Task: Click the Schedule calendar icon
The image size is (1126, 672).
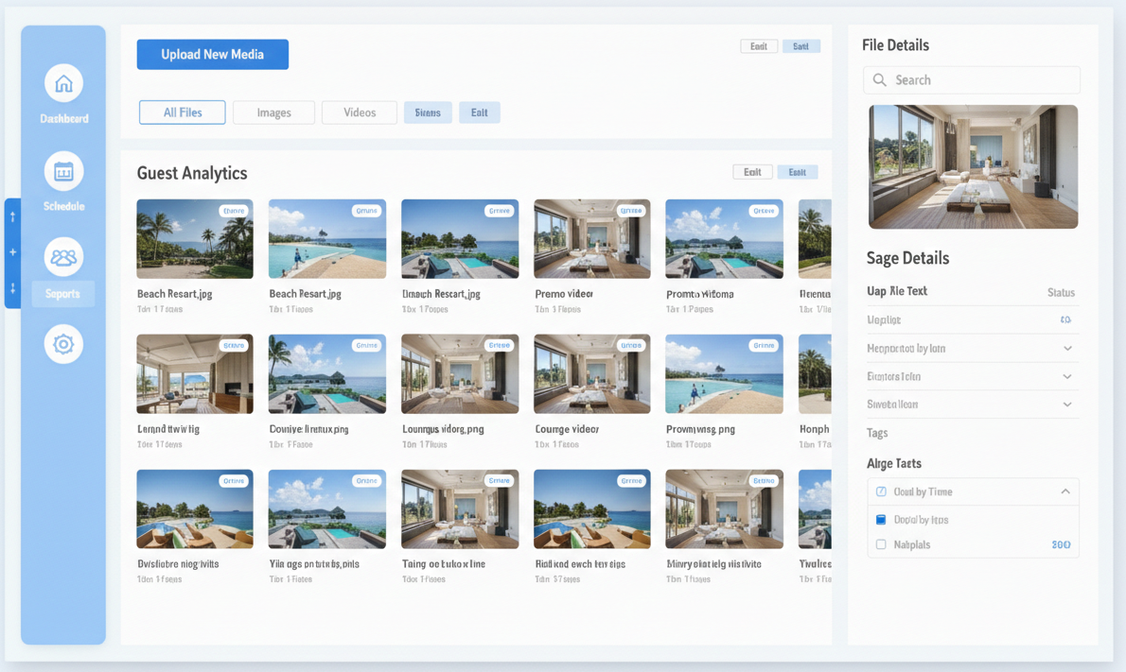Action: click(63, 172)
